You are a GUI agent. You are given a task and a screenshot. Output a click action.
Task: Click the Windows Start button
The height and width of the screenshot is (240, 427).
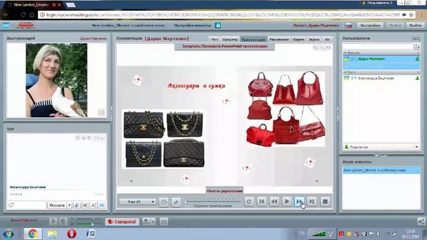tap(8, 234)
